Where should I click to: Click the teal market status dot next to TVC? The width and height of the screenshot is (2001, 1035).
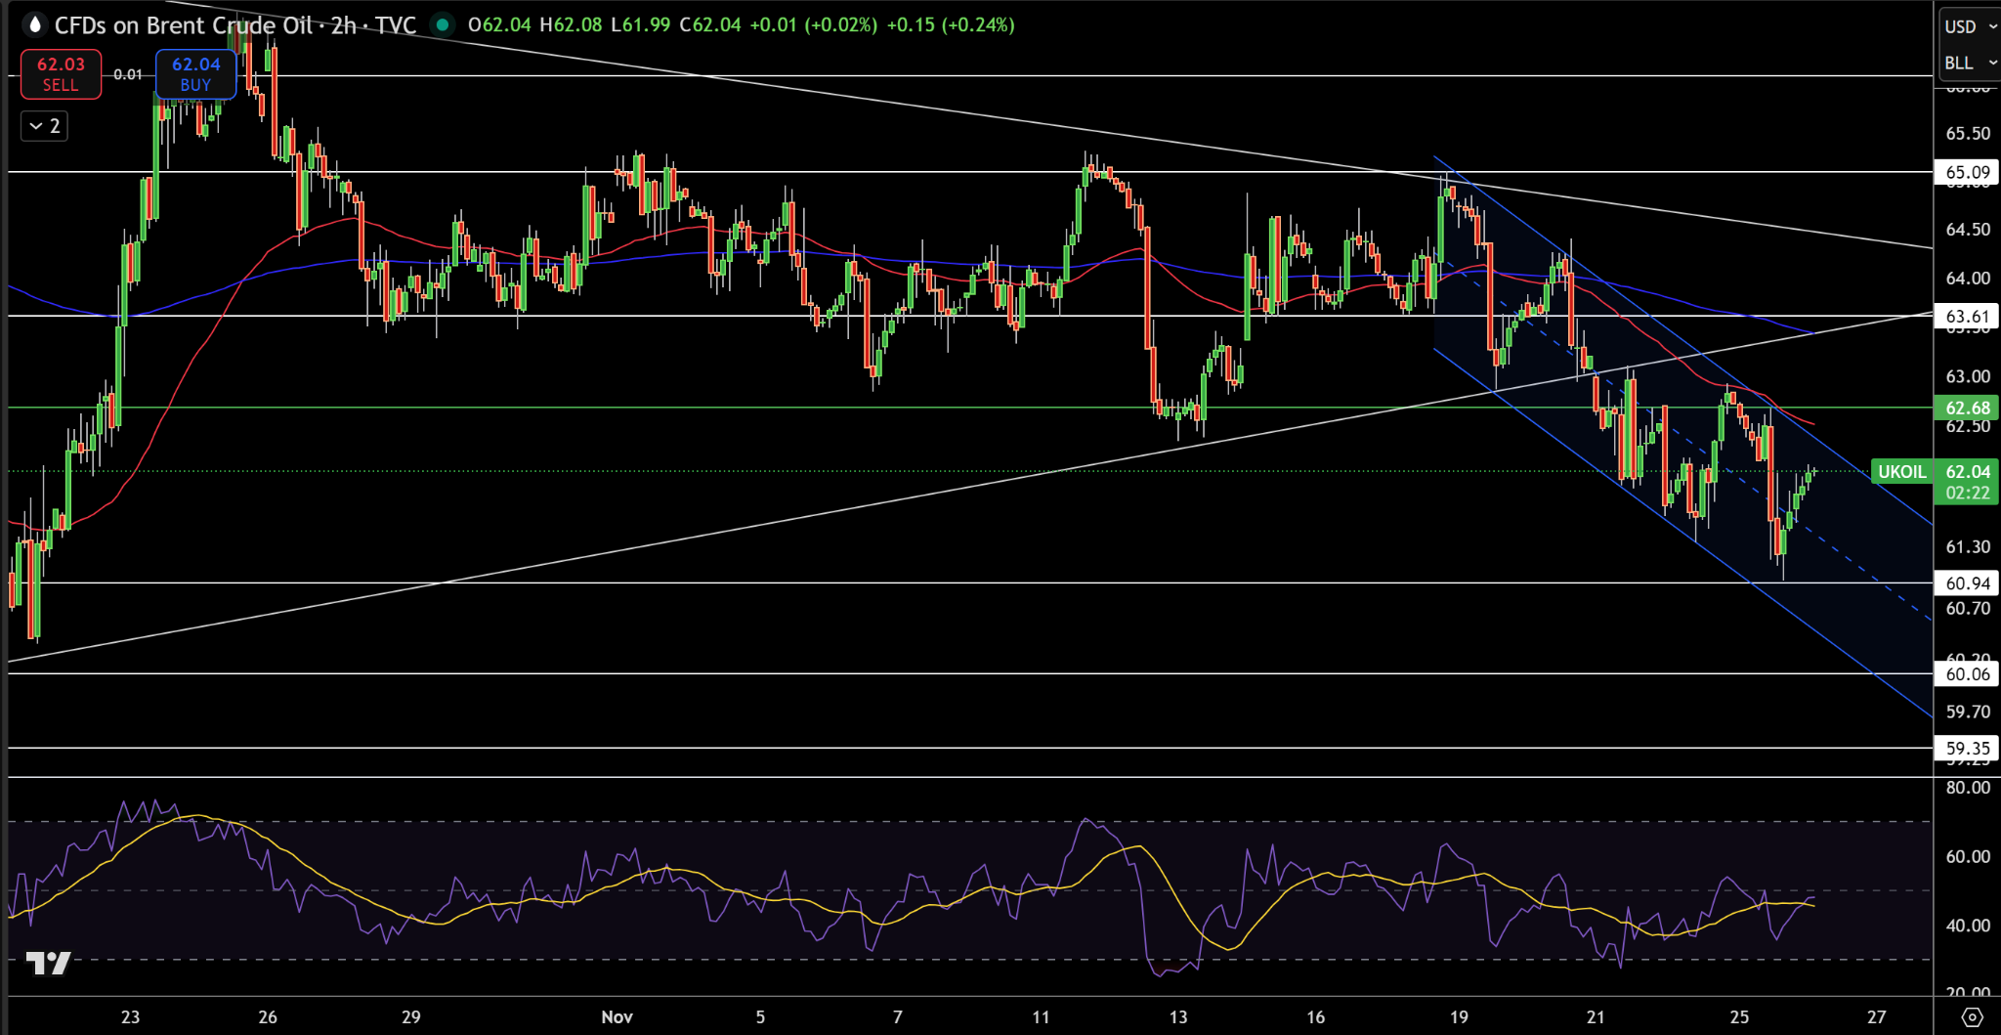[441, 24]
